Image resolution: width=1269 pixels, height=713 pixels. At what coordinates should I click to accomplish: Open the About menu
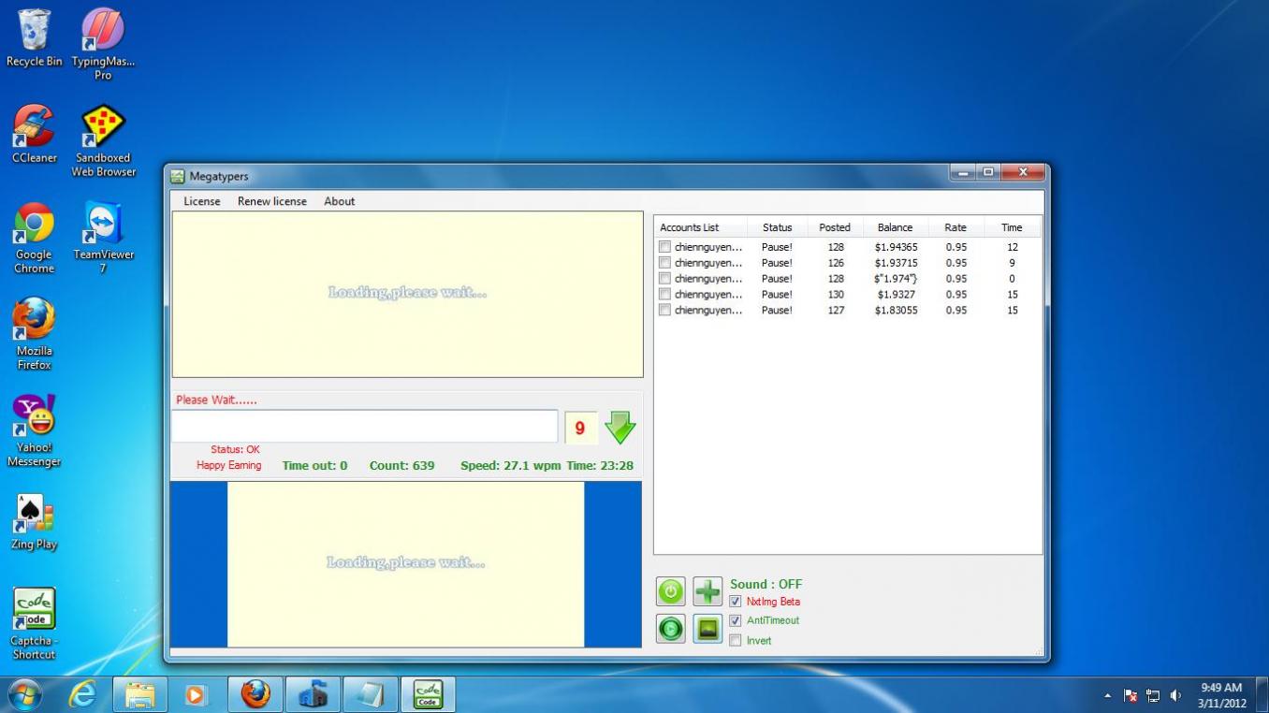click(x=340, y=201)
